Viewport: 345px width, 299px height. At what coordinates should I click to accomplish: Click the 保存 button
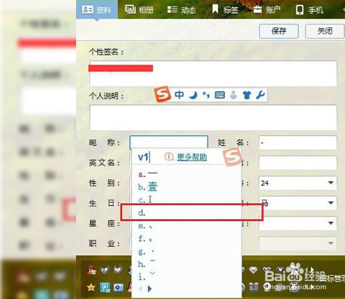click(279, 31)
